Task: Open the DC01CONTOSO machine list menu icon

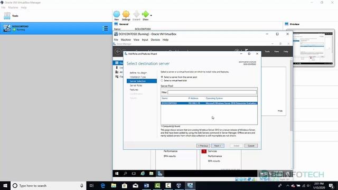Action: (105, 28)
